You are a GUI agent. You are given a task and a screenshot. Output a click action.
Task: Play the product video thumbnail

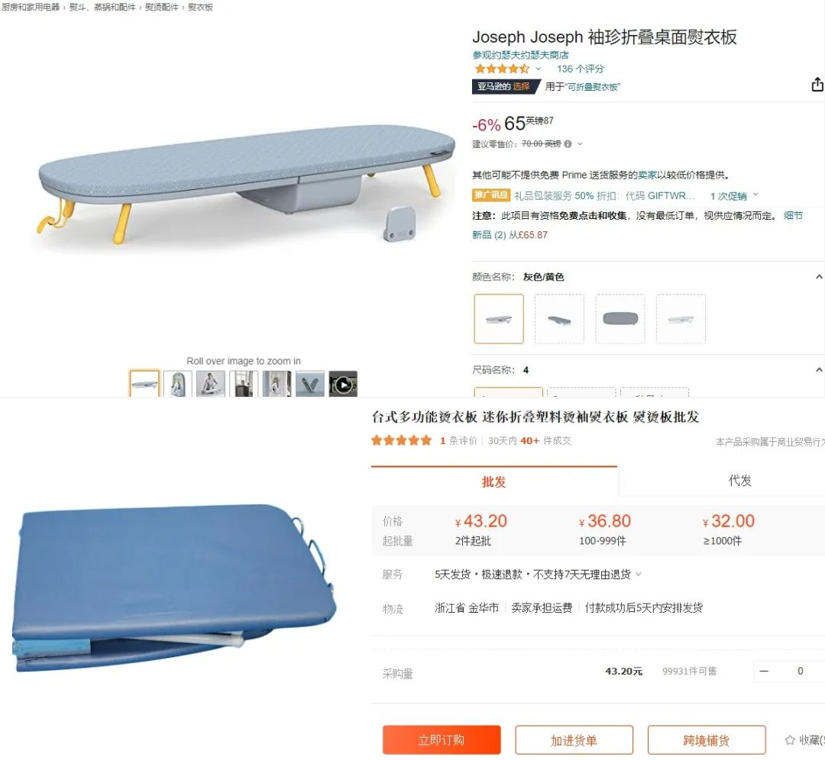click(x=343, y=385)
